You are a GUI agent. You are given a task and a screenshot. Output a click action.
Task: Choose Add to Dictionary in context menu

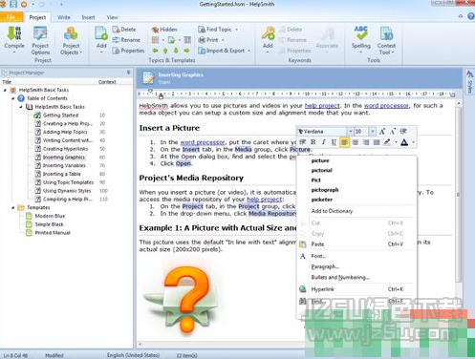(332, 211)
